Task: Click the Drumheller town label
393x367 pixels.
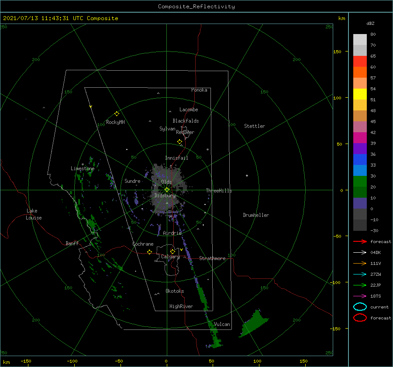Action: coord(256,215)
